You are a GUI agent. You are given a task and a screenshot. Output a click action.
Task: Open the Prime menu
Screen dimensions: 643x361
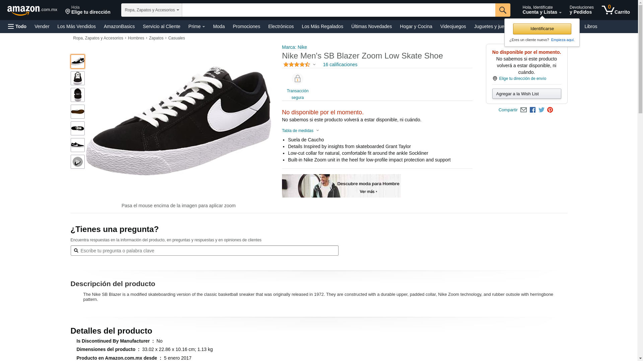click(196, 26)
